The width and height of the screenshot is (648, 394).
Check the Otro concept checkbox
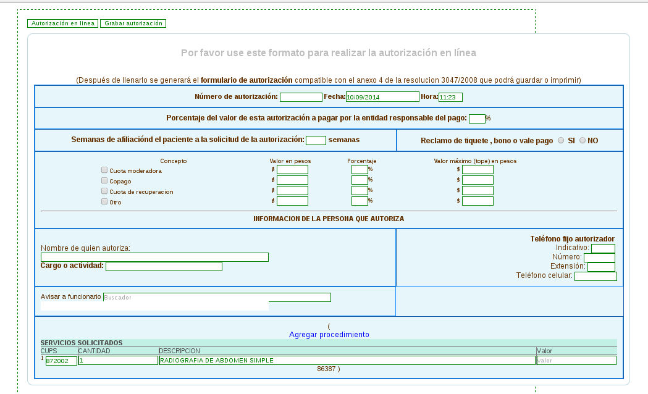coord(104,201)
